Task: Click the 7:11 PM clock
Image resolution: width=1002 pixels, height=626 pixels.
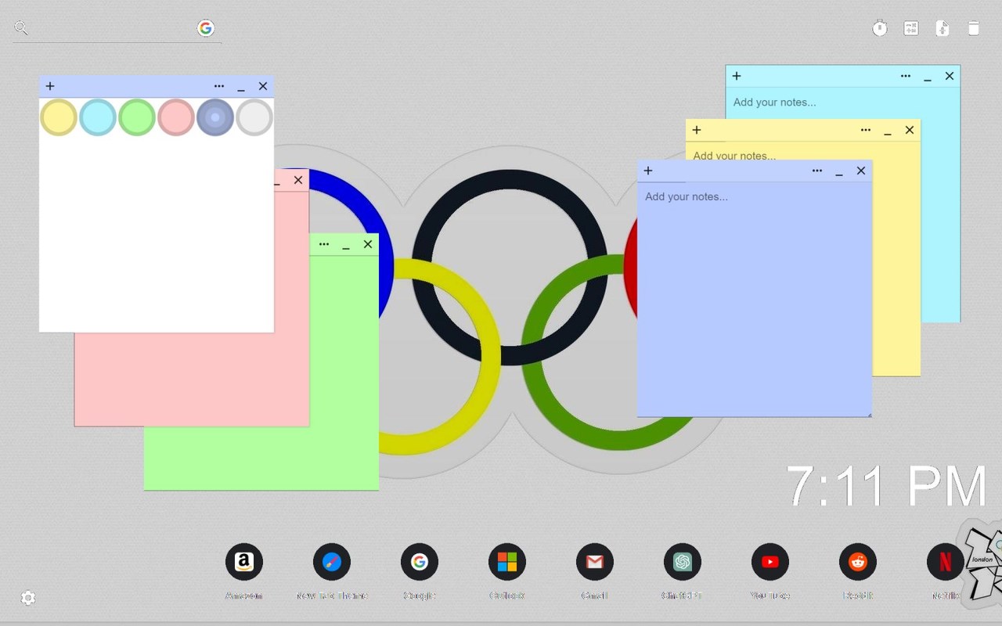Action: (x=887, y=487)
